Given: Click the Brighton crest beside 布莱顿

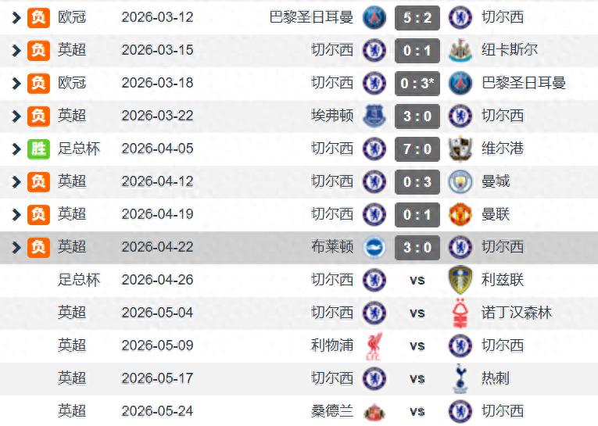Looking at the screenshot, I should tap(374, 246).
